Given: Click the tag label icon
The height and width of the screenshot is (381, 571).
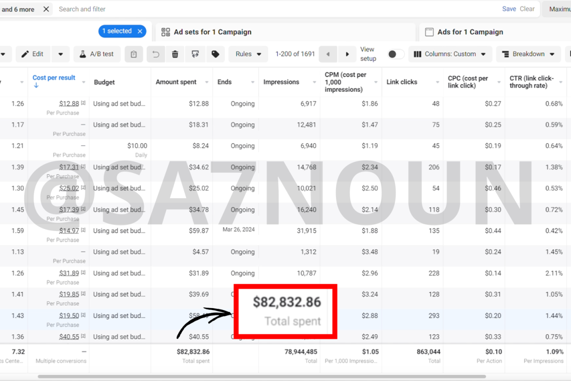Looking at the screenshot, I should (216, 54).
